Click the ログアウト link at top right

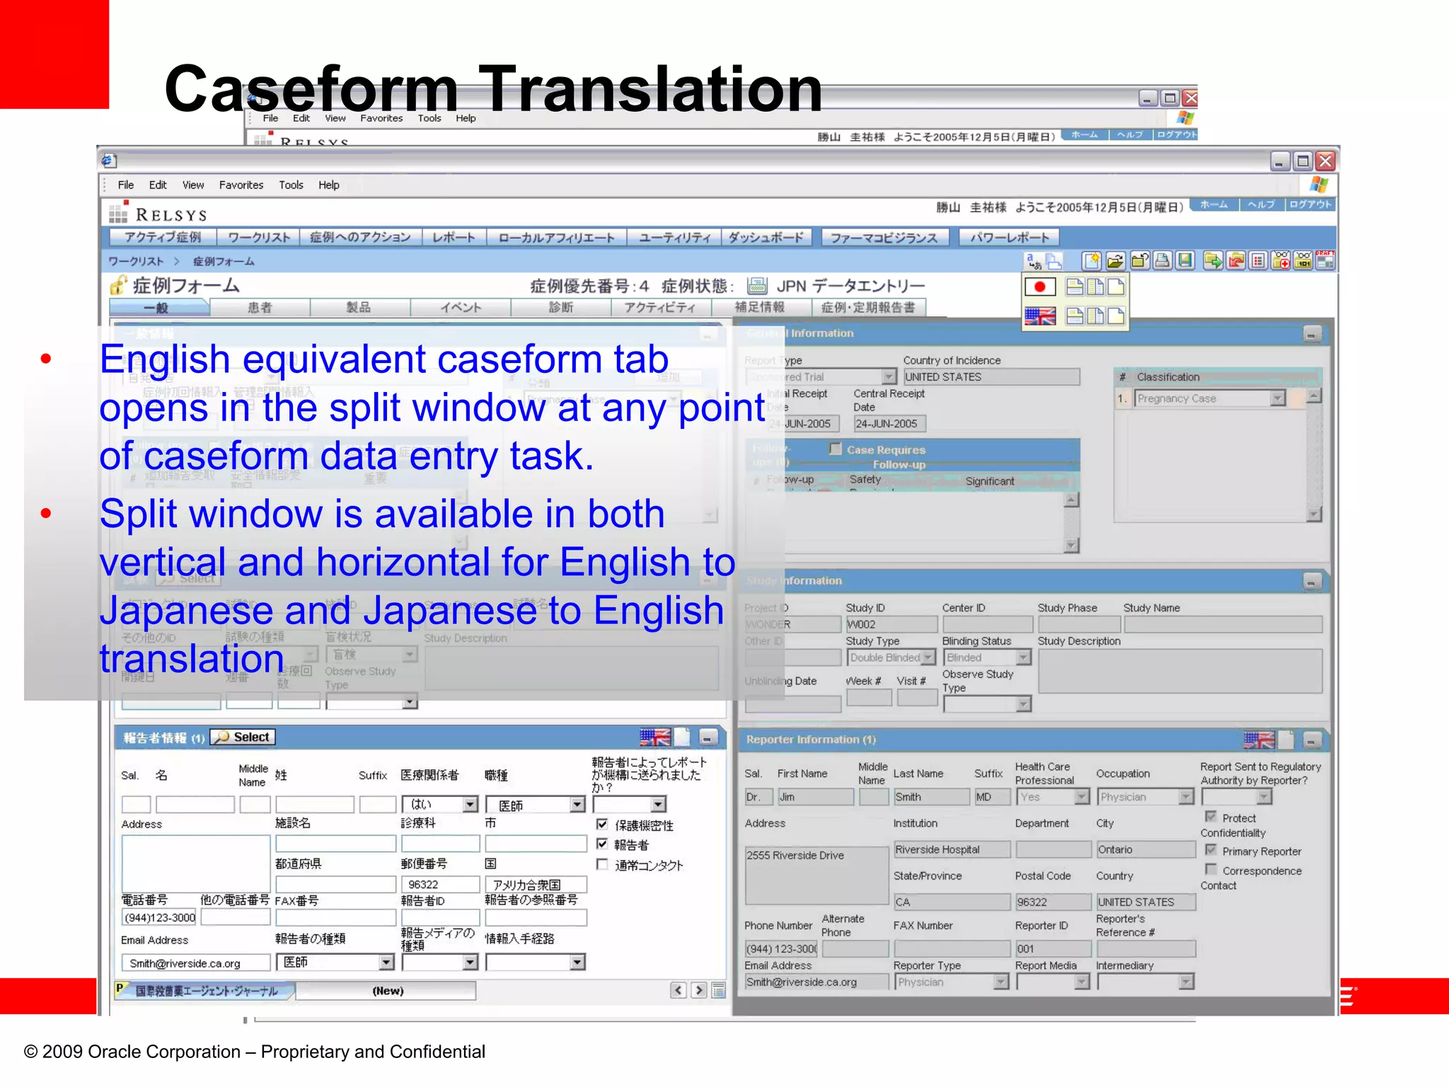click(1310, 205)
